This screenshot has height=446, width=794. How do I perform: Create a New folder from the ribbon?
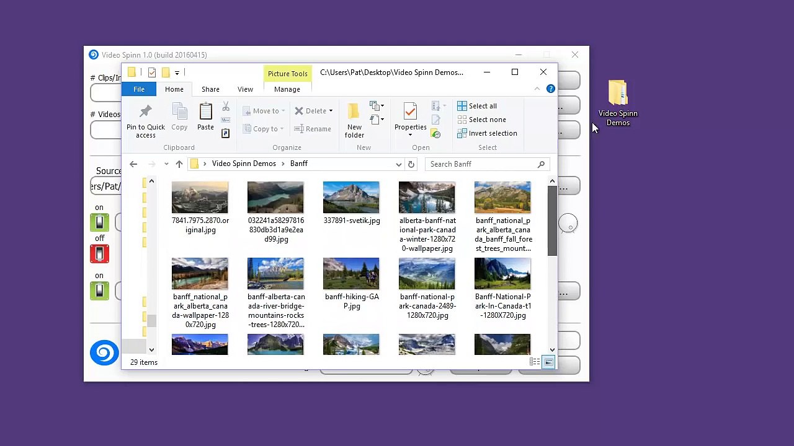(x=354, y=120)
